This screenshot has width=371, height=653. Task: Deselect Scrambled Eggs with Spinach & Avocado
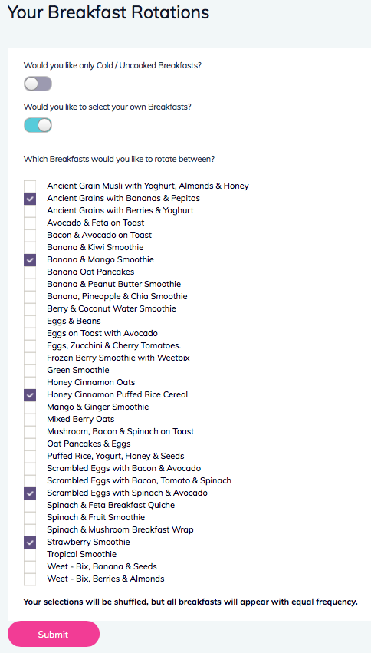pos(30,493)
